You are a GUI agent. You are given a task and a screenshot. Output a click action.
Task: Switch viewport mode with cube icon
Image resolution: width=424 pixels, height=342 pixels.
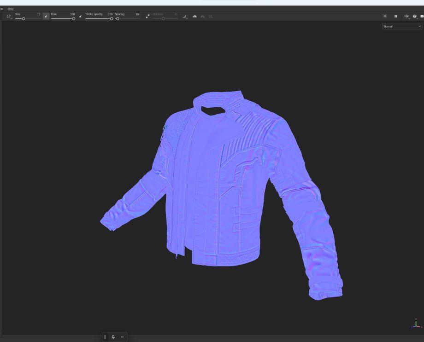pyautogui.click(x=415, y=16)
